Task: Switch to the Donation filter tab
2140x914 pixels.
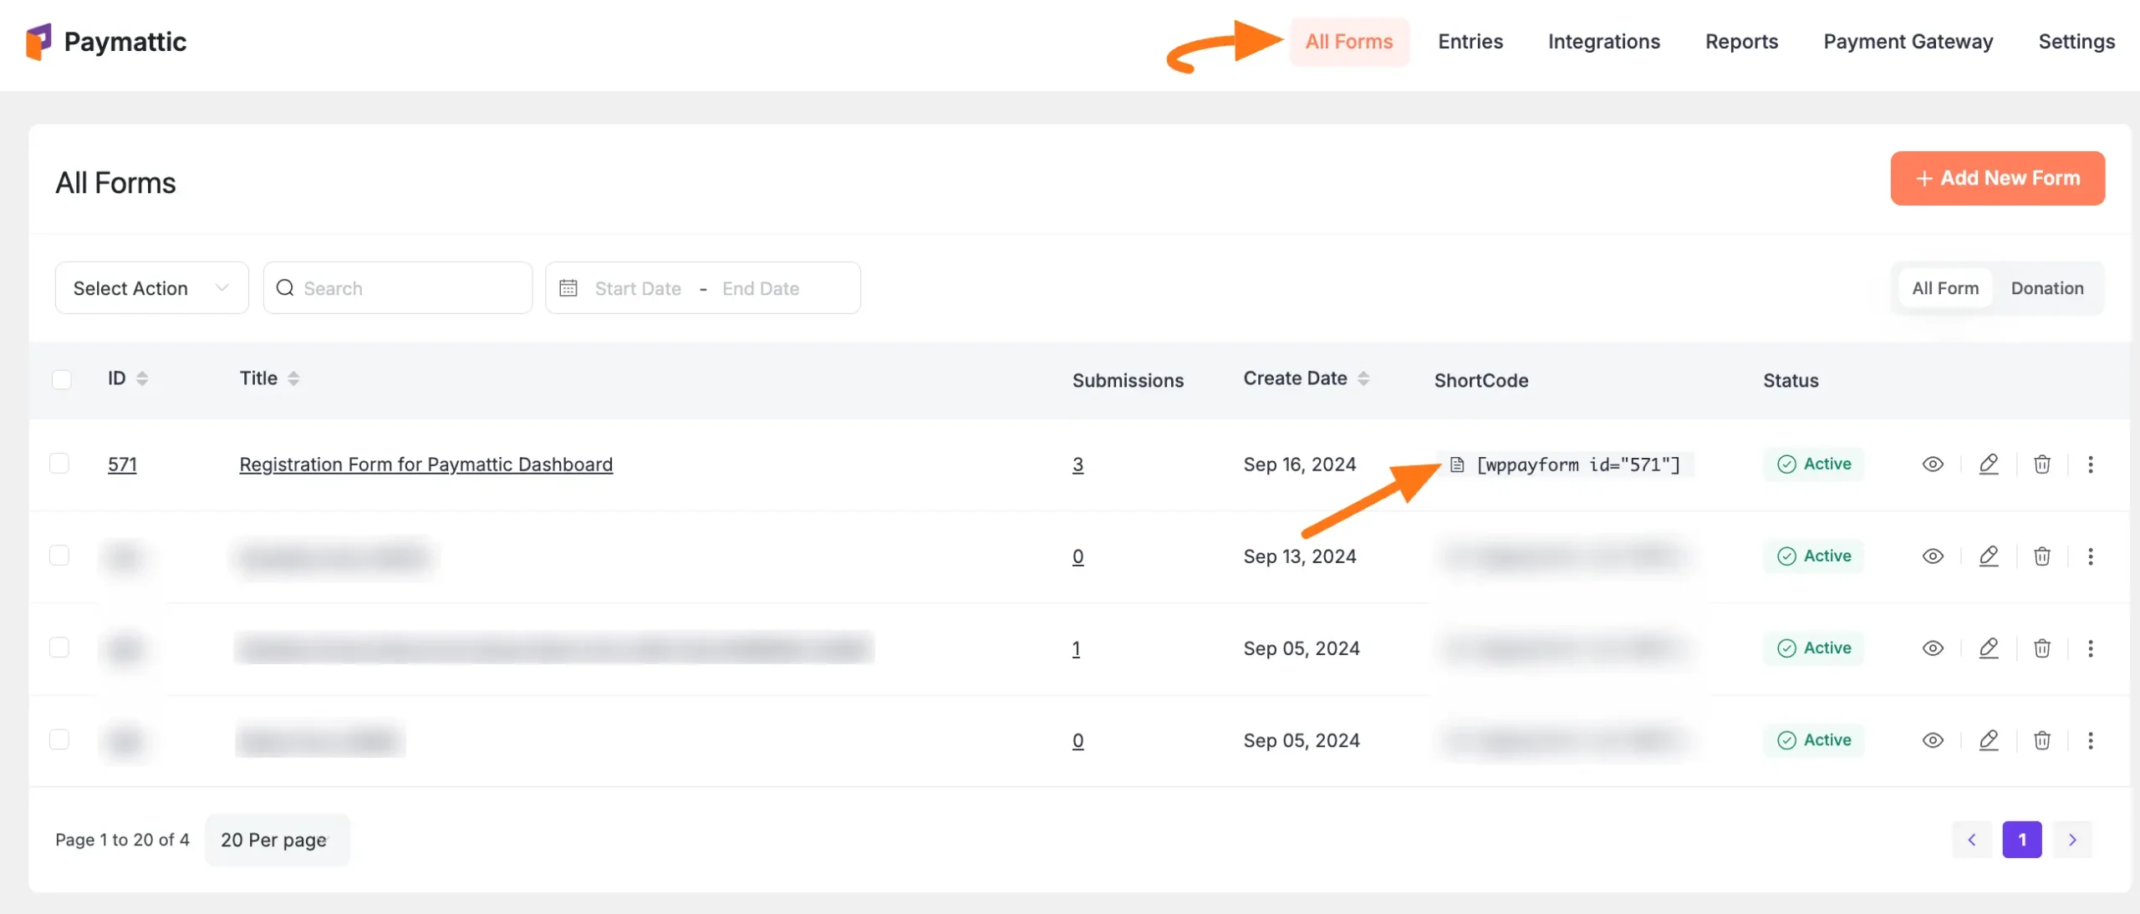Action: [2046, 288]
